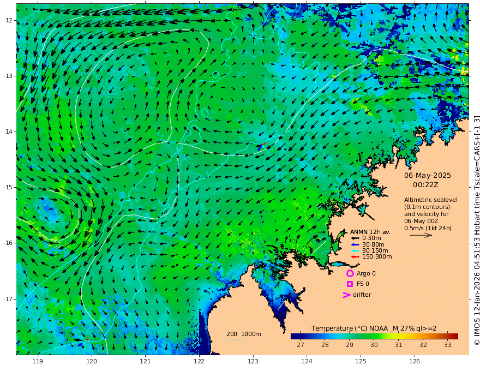480x371 pixels.
Task: Click the latitude axis label -17
Action: [x=8, y=299]
